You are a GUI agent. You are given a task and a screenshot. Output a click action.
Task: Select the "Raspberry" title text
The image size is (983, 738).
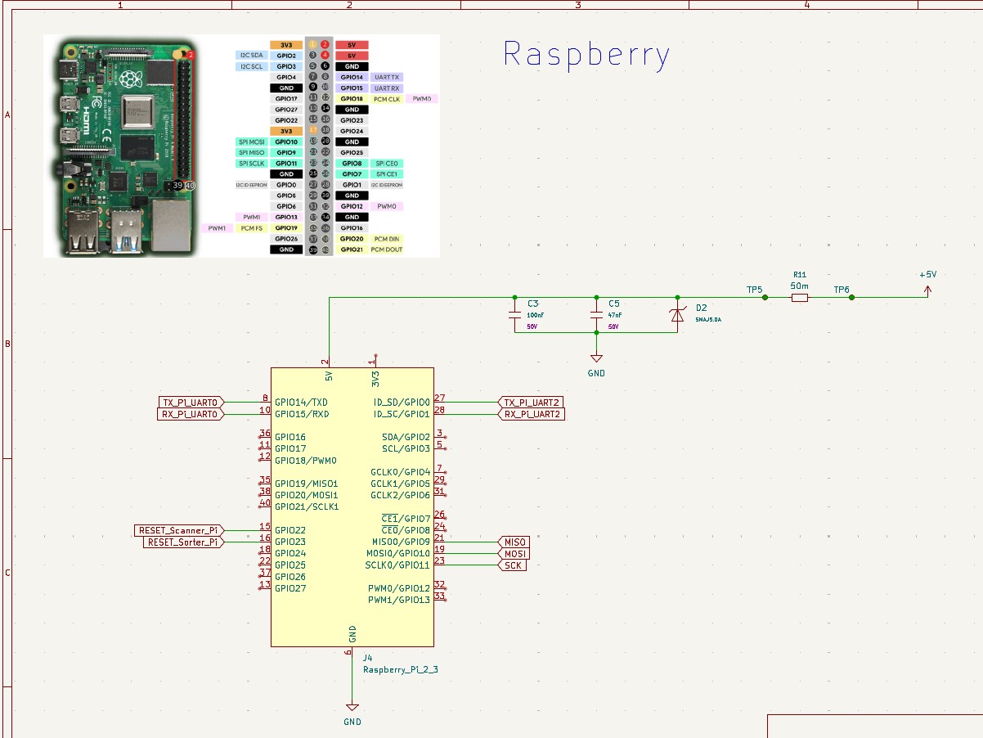[x=586, y=54]
